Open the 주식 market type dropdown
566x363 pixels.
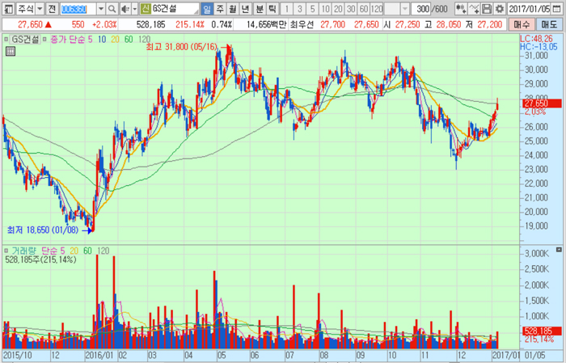(31, 9)
